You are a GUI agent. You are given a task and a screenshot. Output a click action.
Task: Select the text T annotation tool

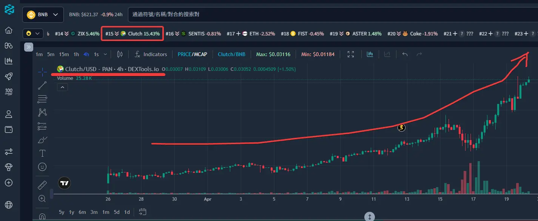pyautogui.click(x=43, y=153)
